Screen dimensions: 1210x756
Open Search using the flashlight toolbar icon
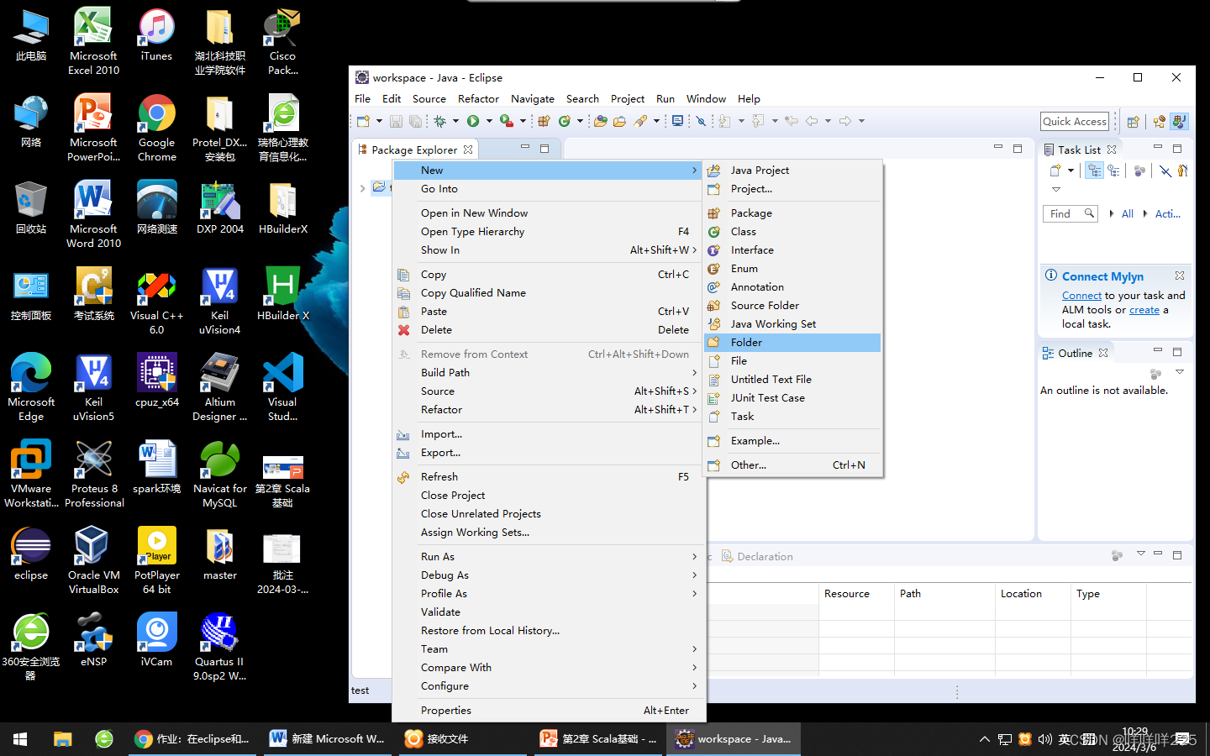640,121
